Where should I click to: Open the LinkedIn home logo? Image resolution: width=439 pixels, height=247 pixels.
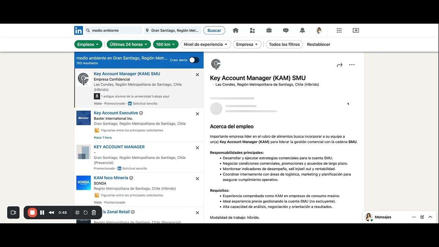pos(79,31)
